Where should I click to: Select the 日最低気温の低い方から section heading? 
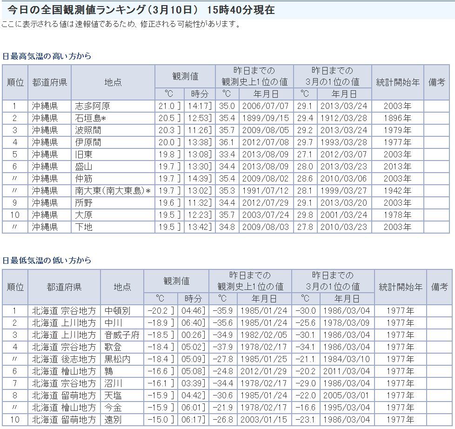coord(47,261)
